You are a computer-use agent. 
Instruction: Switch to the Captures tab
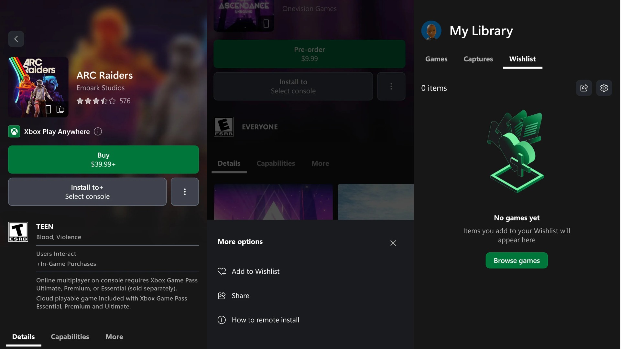[x=478, y=59]
